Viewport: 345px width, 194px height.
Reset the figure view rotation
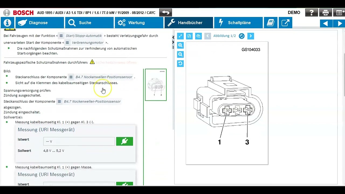(x=180, y=64)
